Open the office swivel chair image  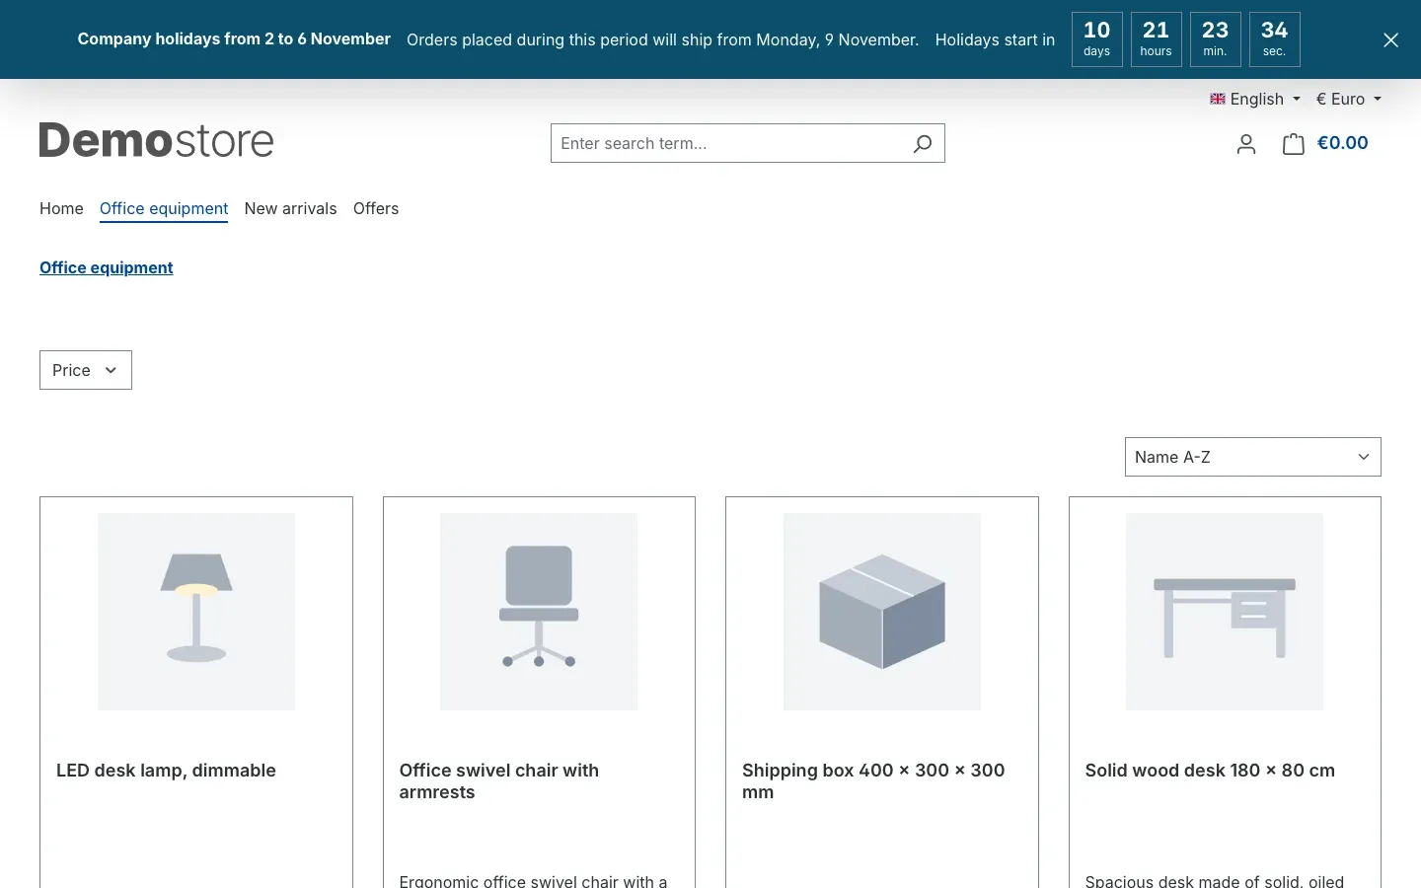click(x=539, y=612)
